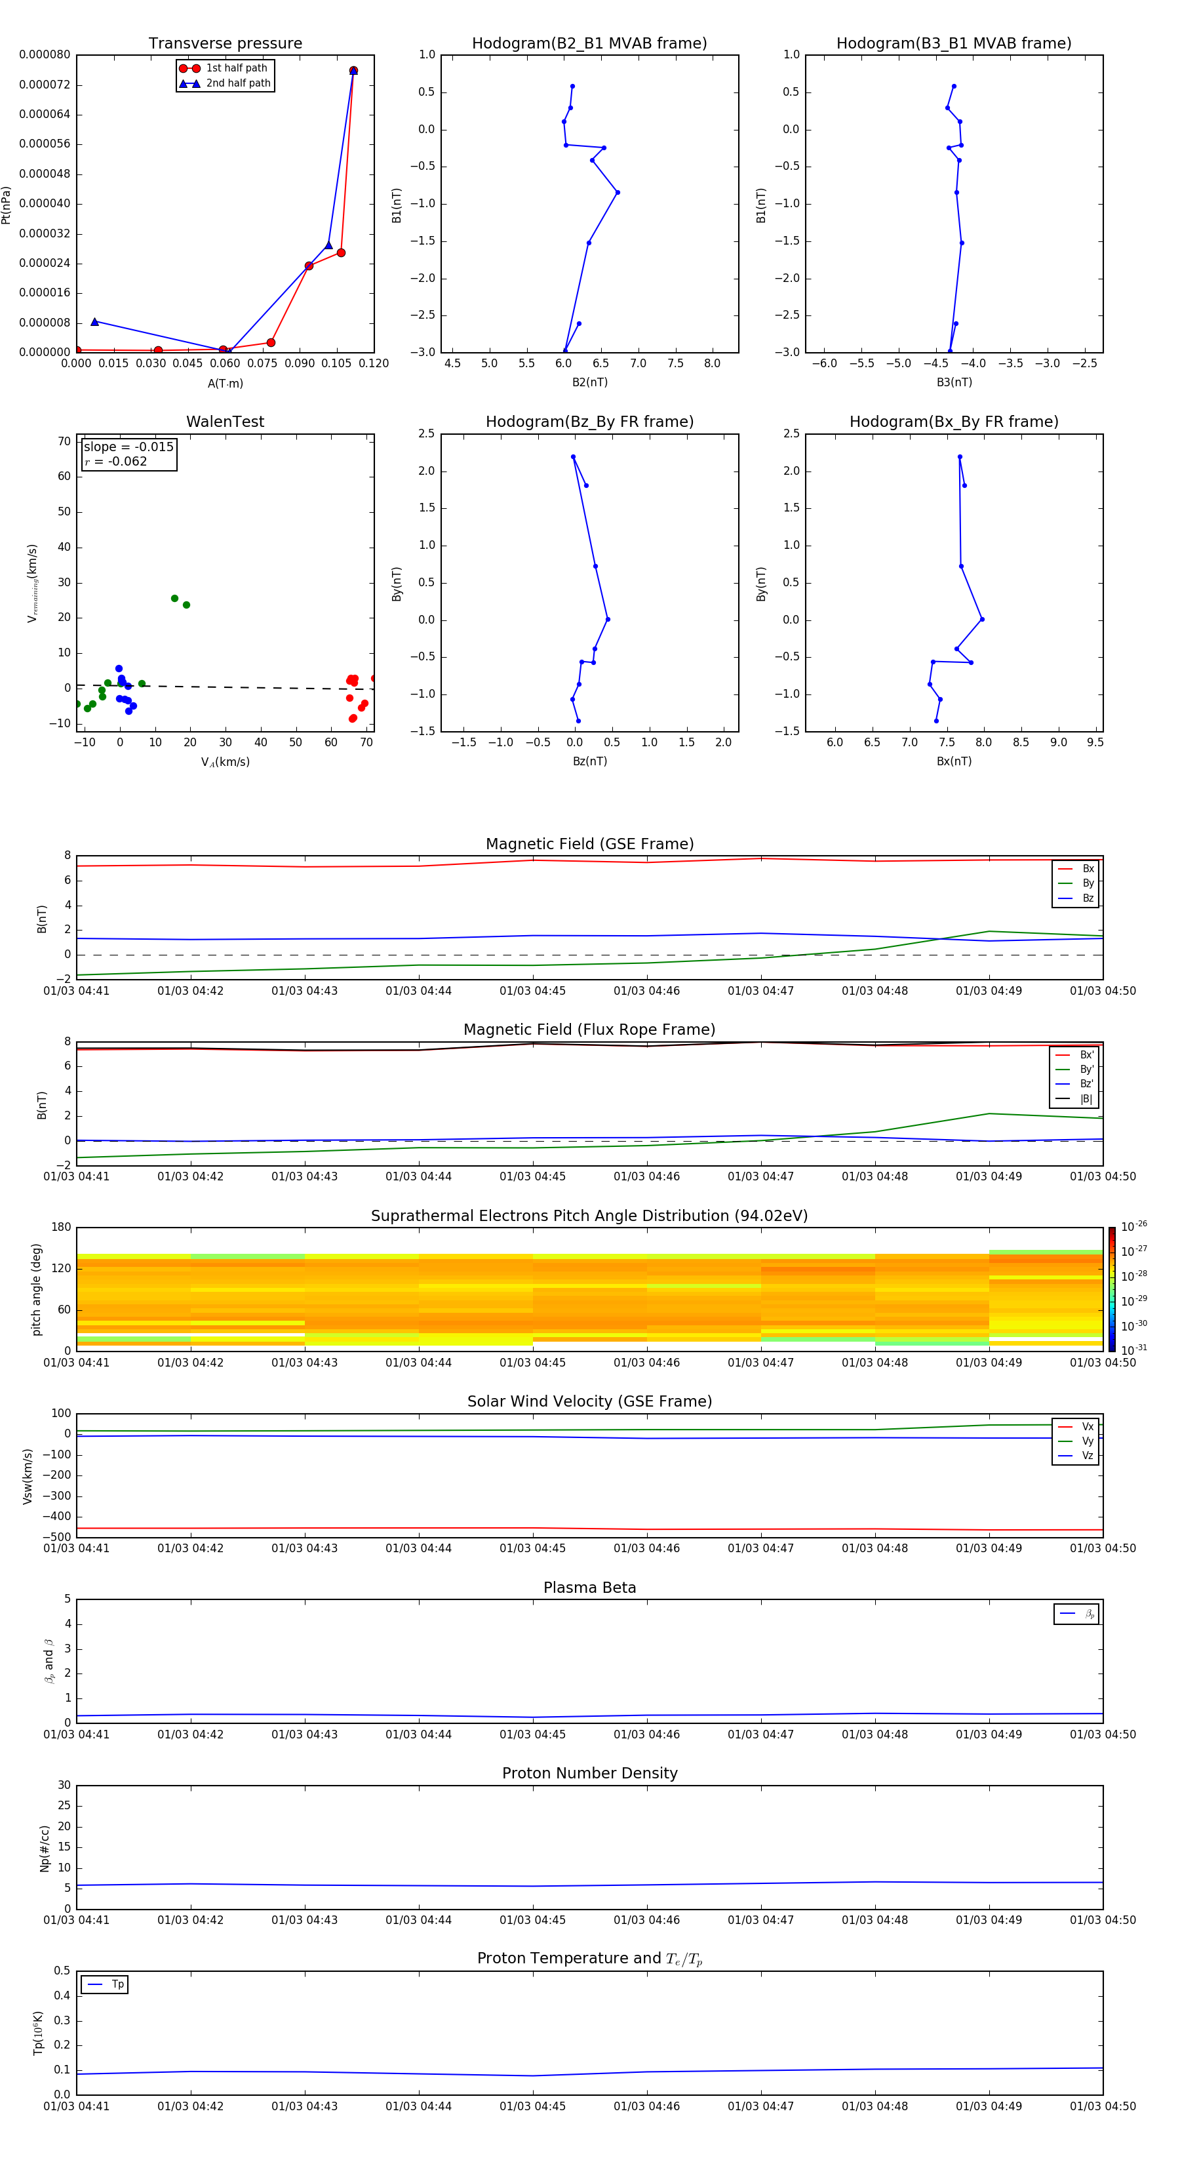This screenshot has width=1180, height=2164.
Task: Click the '01/03 04:50' tick under Proton Temperature
Action: point(1103,2106)
